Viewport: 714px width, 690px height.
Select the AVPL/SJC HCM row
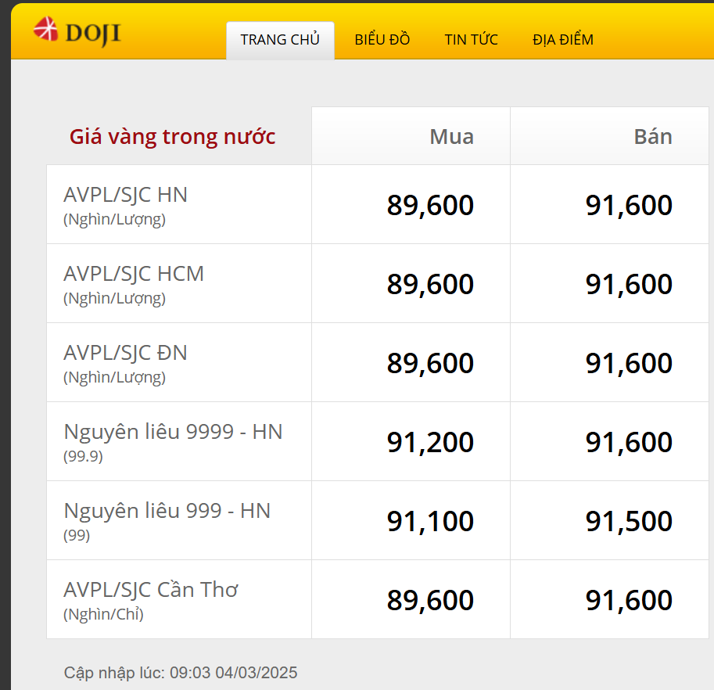pos(135,274)
